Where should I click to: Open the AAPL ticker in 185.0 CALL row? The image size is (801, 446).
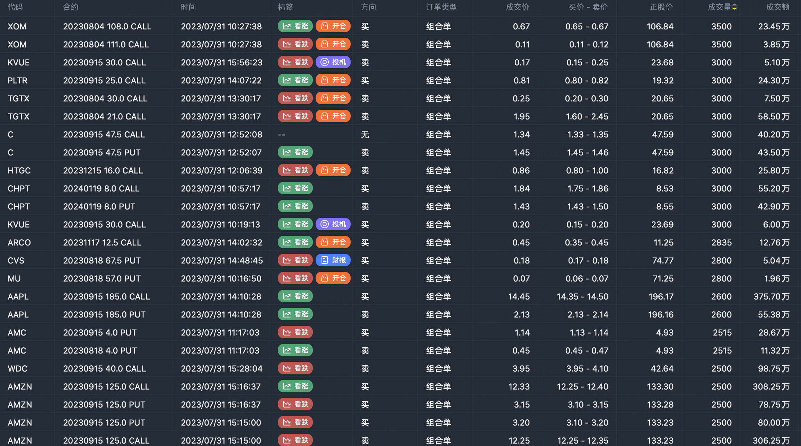(x=18, y=297)
